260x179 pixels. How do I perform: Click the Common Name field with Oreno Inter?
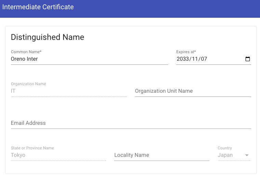(x=90, y=59)
